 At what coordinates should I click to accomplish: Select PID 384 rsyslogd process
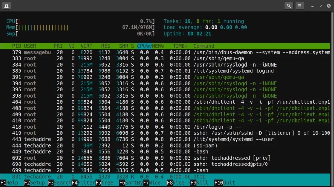pos(165,65)
